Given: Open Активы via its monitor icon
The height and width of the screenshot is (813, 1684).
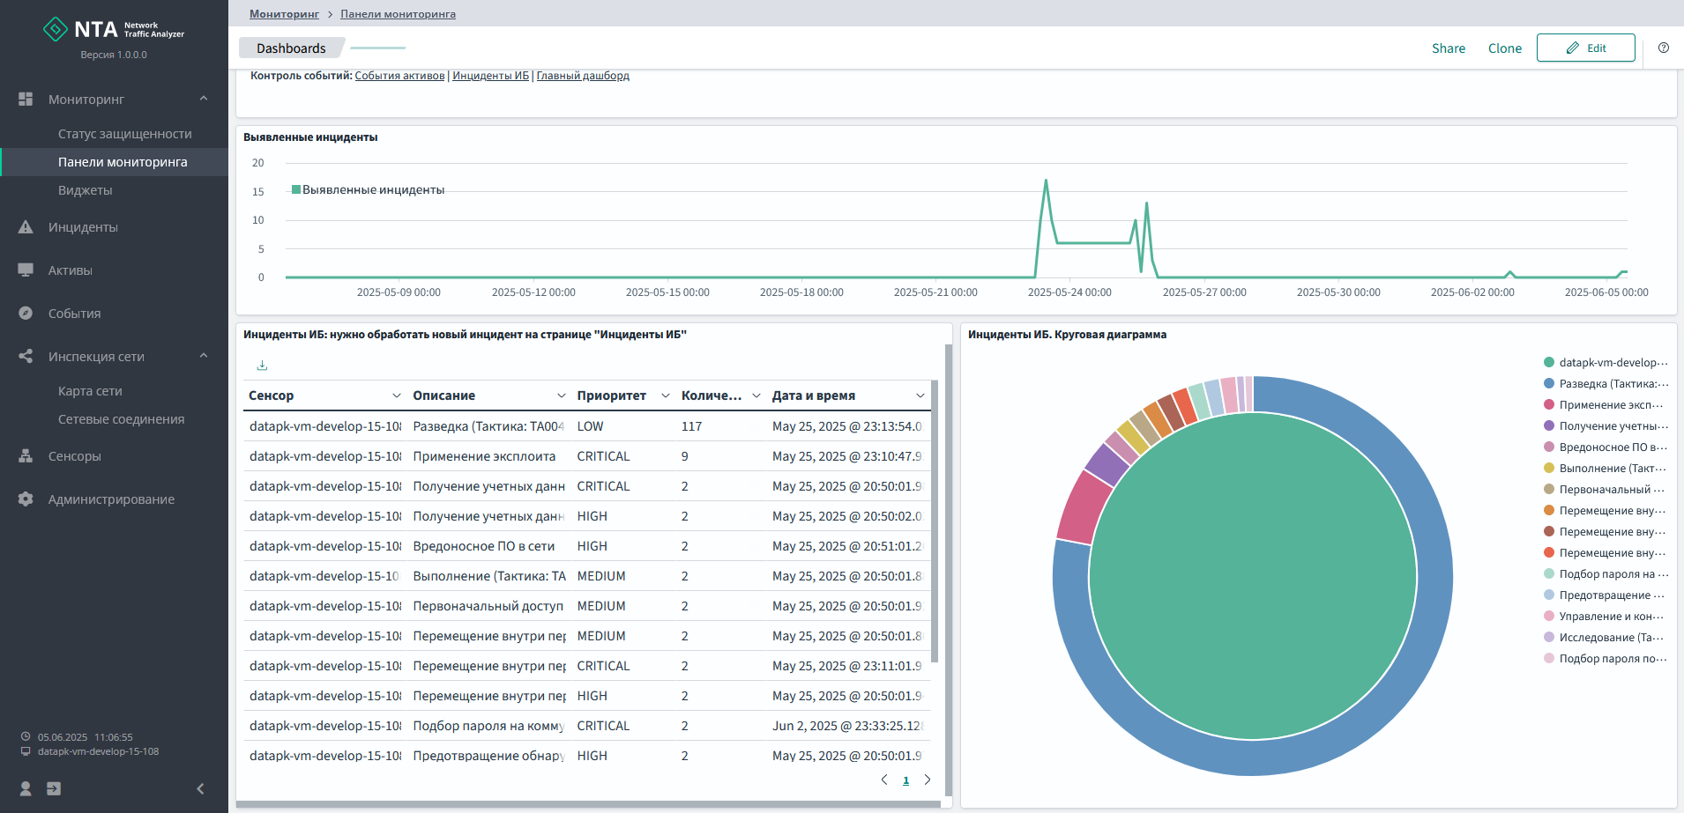Looking at the screenshot, I should [x=26, y=270].
